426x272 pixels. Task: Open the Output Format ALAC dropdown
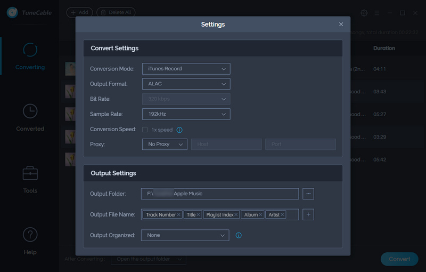point(186,84)
